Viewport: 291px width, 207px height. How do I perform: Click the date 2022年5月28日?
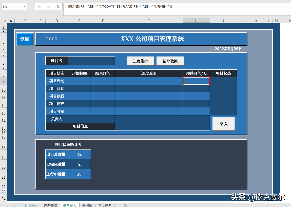click(x=228, y=49)
